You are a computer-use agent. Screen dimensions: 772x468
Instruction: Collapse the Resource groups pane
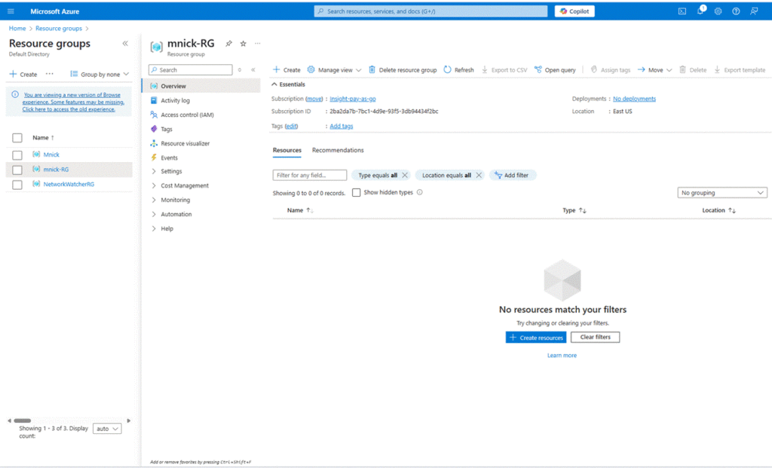click(125, 44)
